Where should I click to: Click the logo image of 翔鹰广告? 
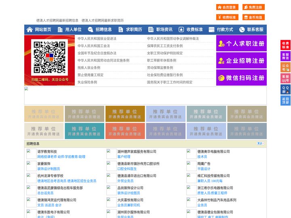[x=191, y=166]
